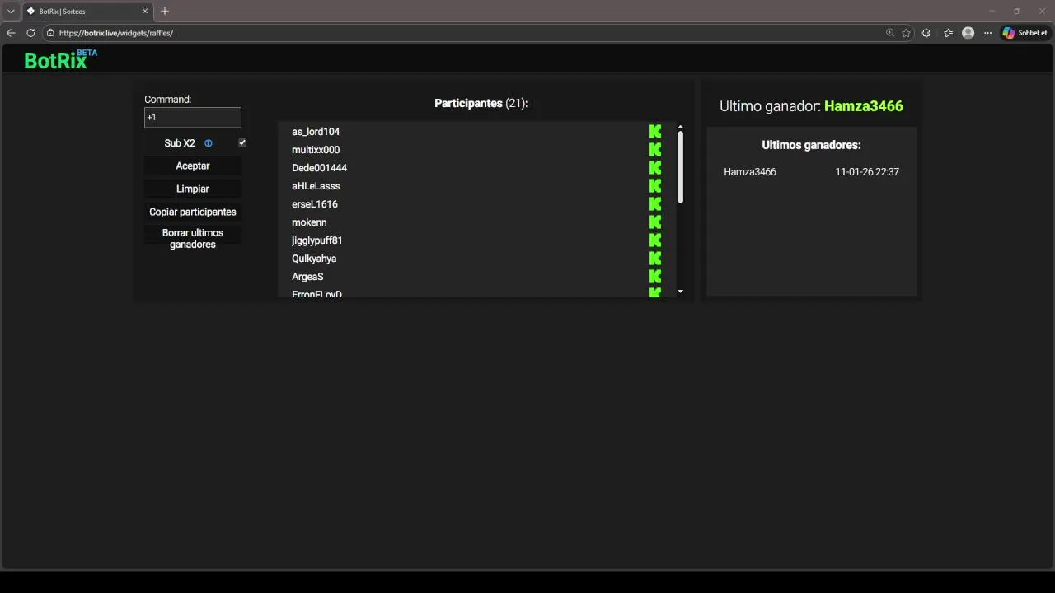Viewport: 1055px width, 593px height.
Task: Click the Kick icon next to erseL1616
Action: tap(655, 204)
